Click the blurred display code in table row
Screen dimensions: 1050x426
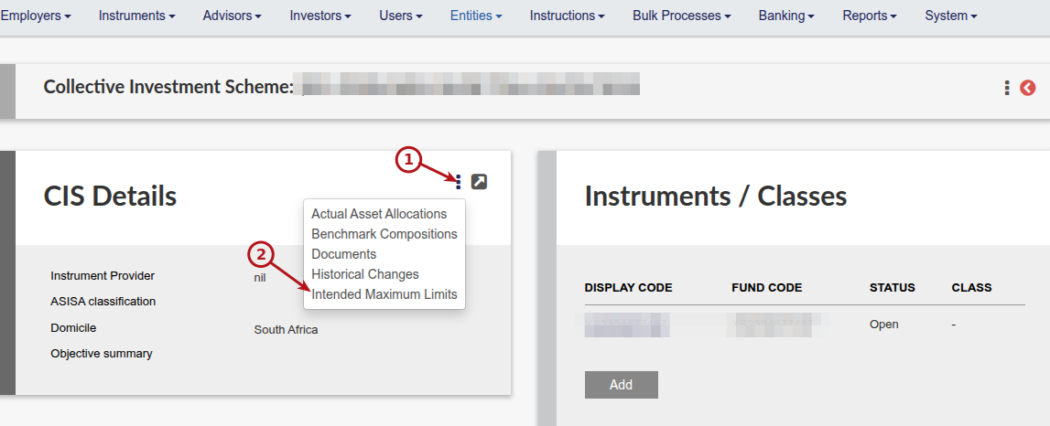(627, 325)
